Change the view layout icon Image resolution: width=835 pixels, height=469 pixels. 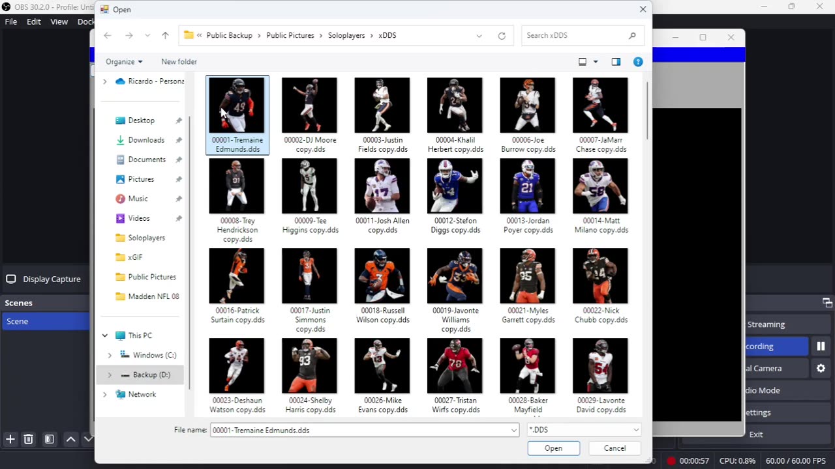tap(583, 62)
